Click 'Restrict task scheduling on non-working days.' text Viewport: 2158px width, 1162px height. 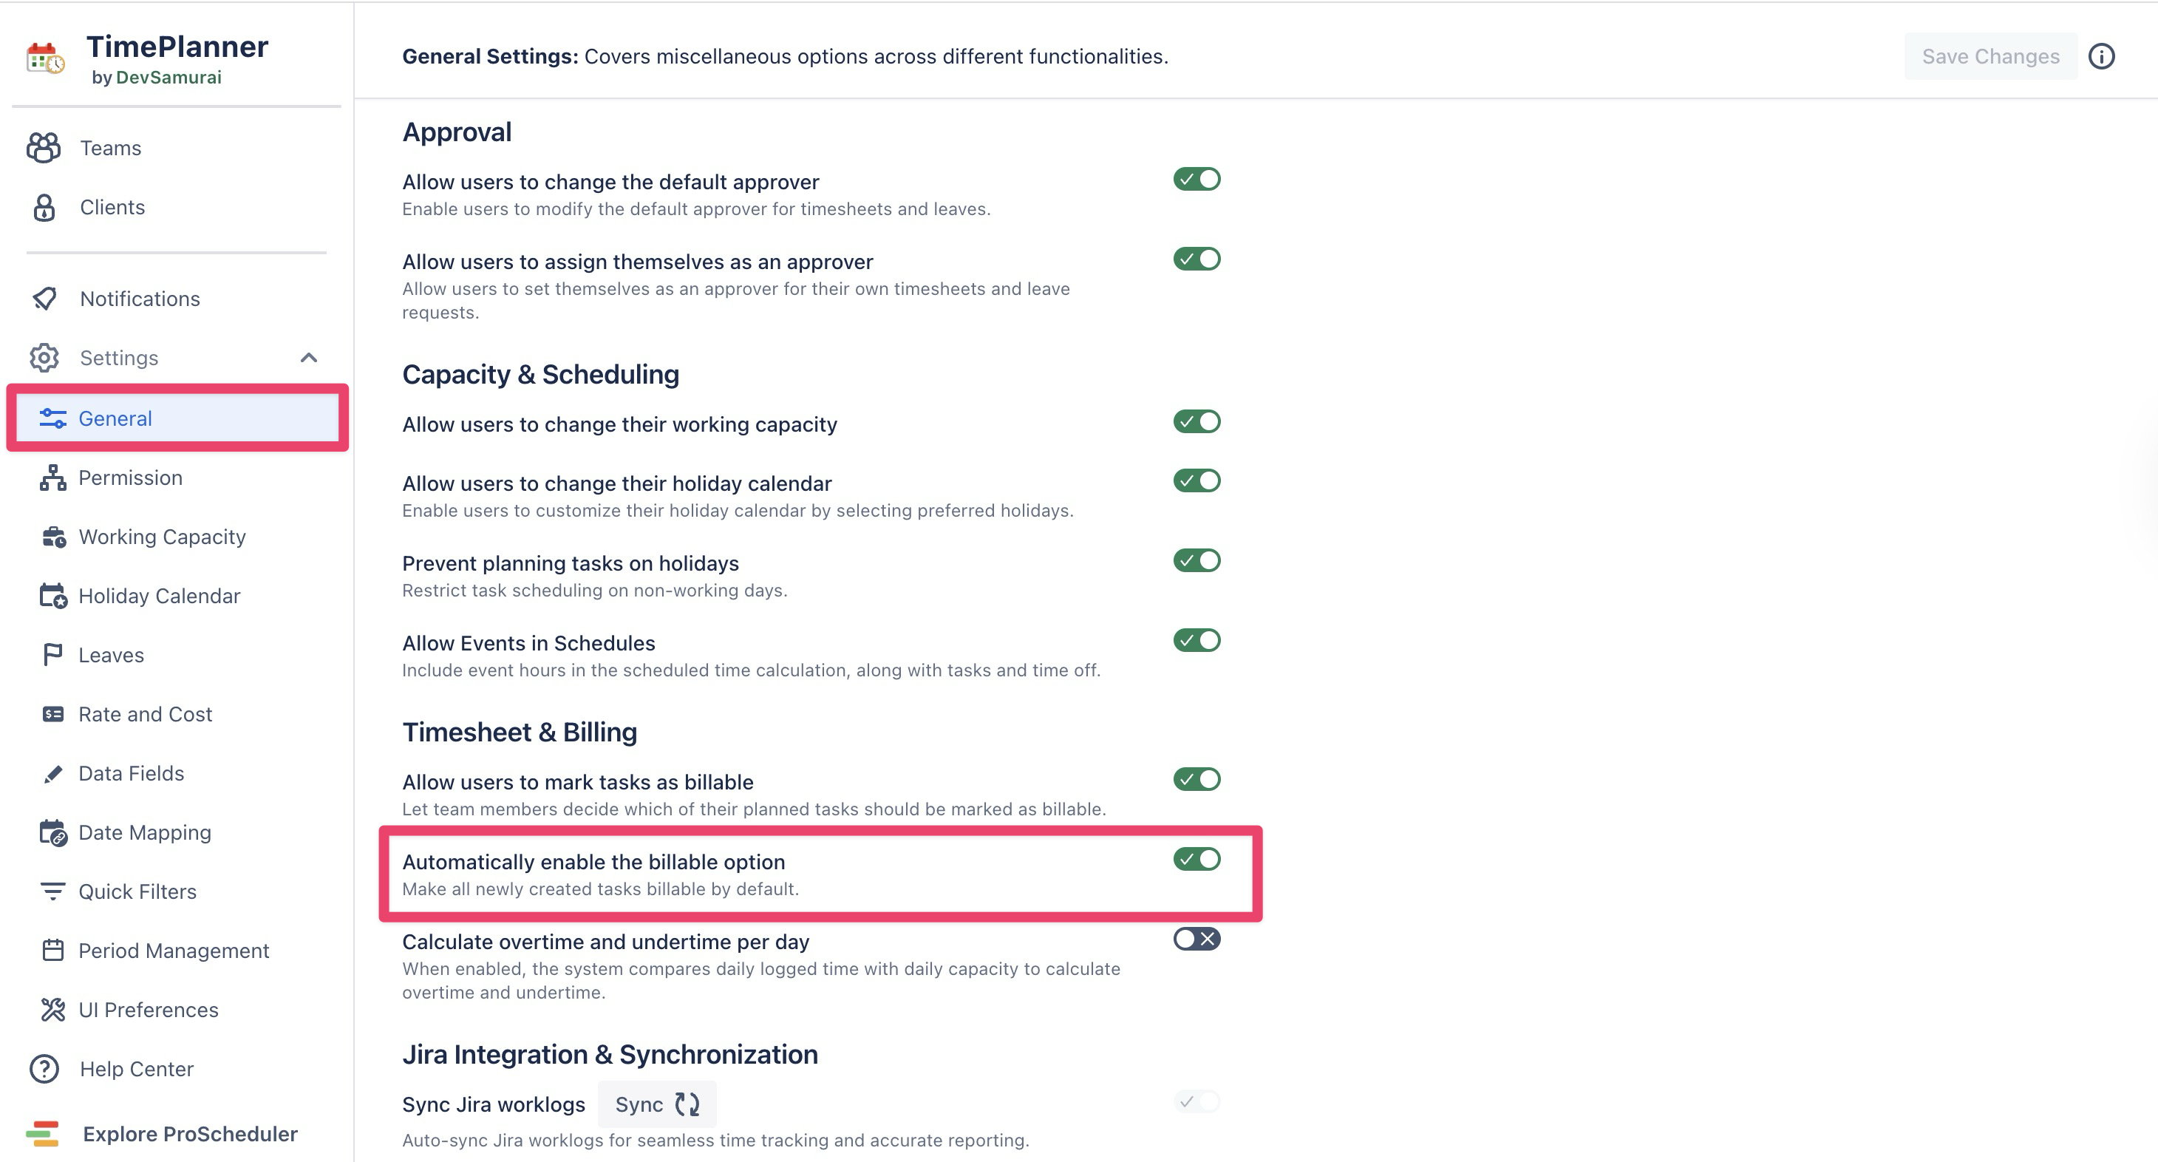[x=595, y=590]
